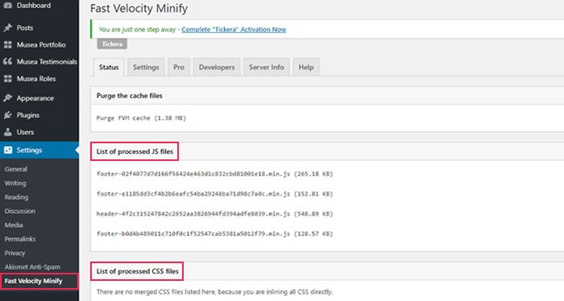Click the Settings sliders icon
Image resolution: width=564 pixels, height=301 pixels.
8,150
